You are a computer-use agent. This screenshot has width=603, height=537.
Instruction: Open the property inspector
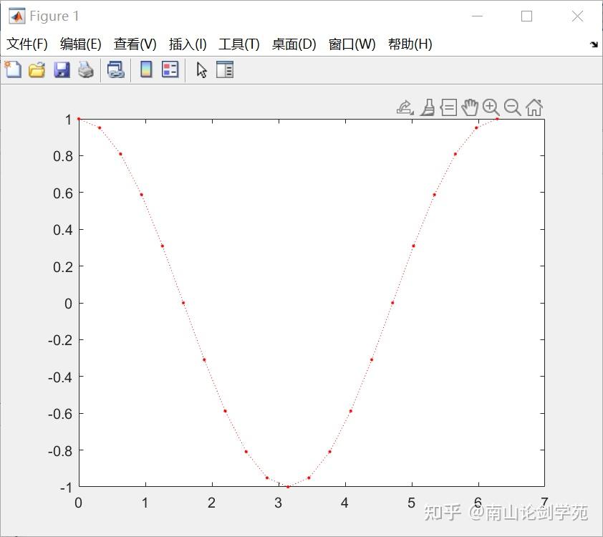tap(224, 69)
